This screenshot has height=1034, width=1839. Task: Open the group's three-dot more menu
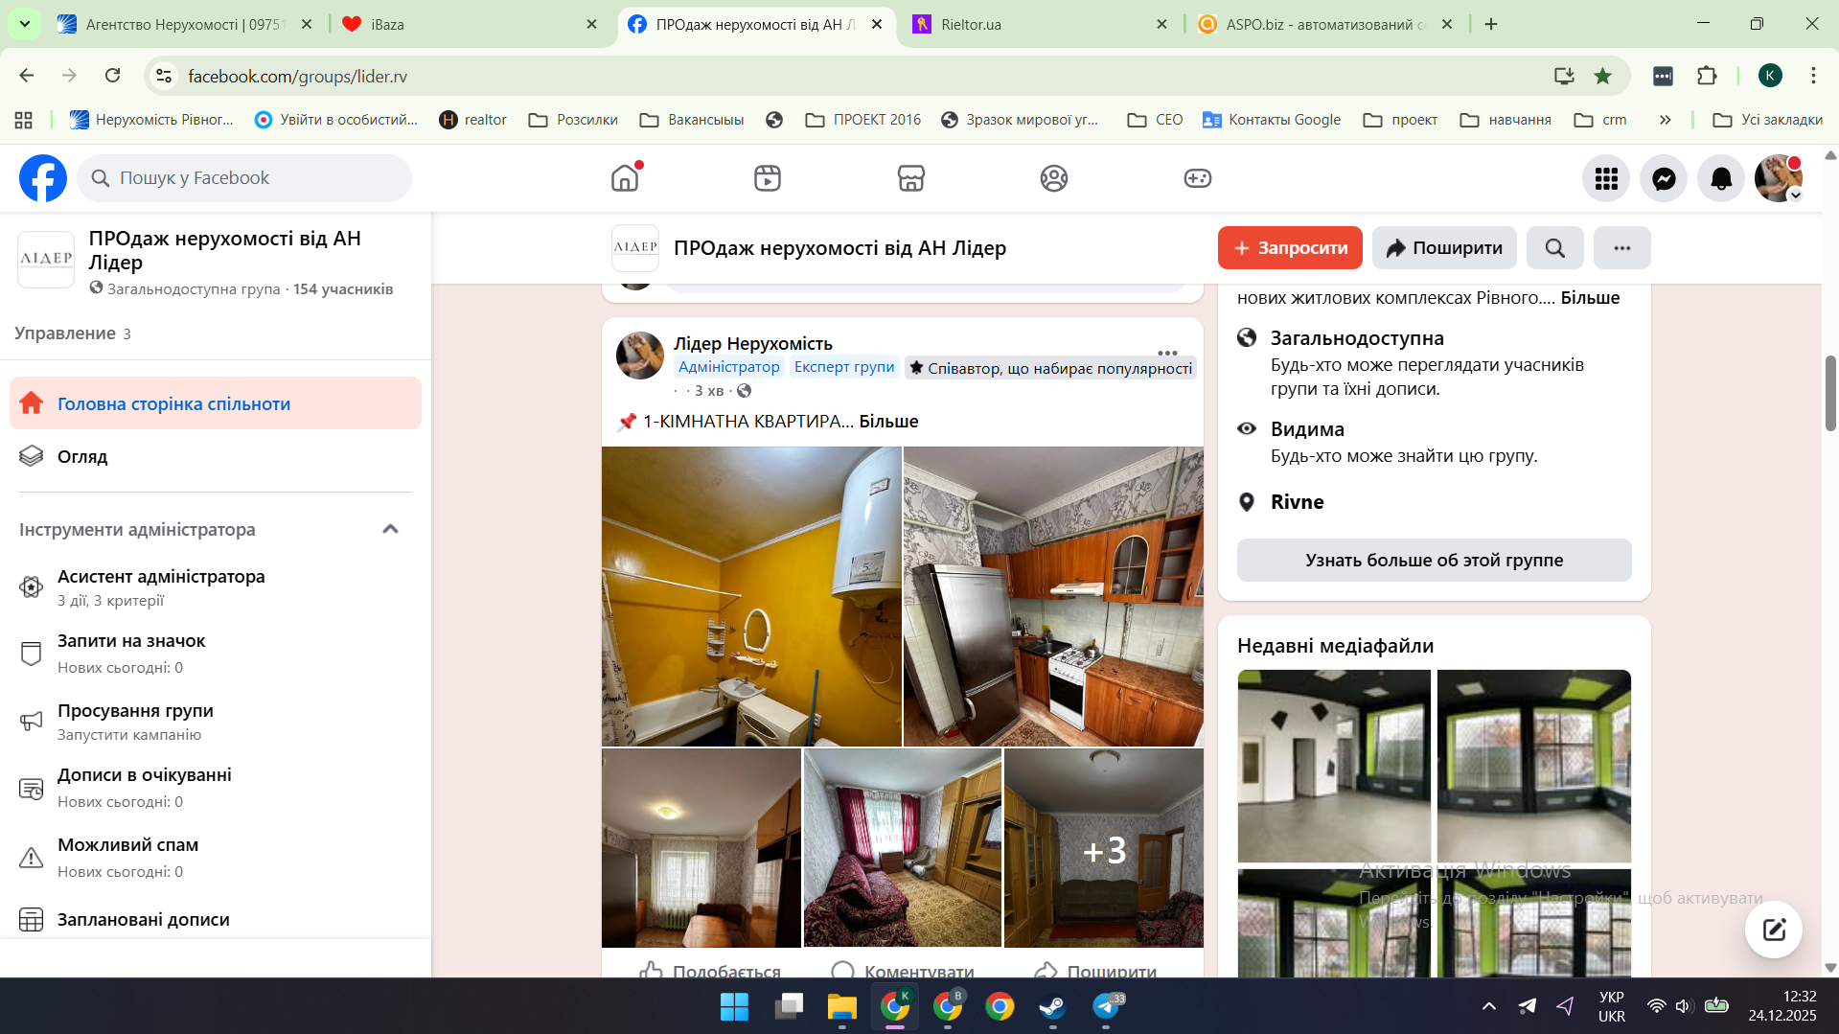(x=1621, y=248)
